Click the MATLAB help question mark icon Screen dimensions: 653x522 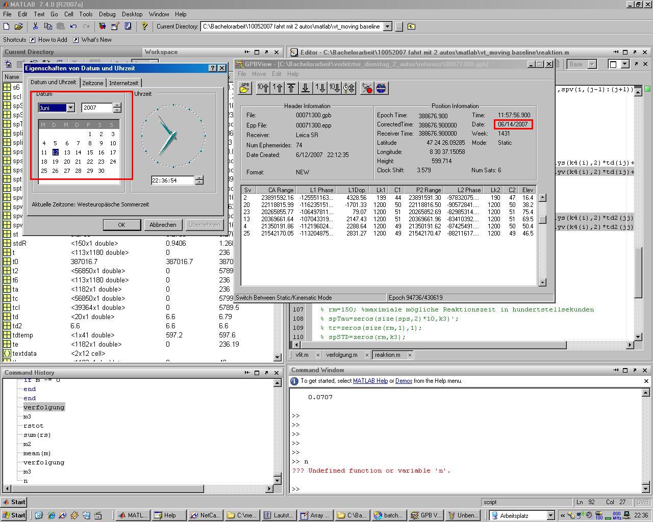[144, 27]
